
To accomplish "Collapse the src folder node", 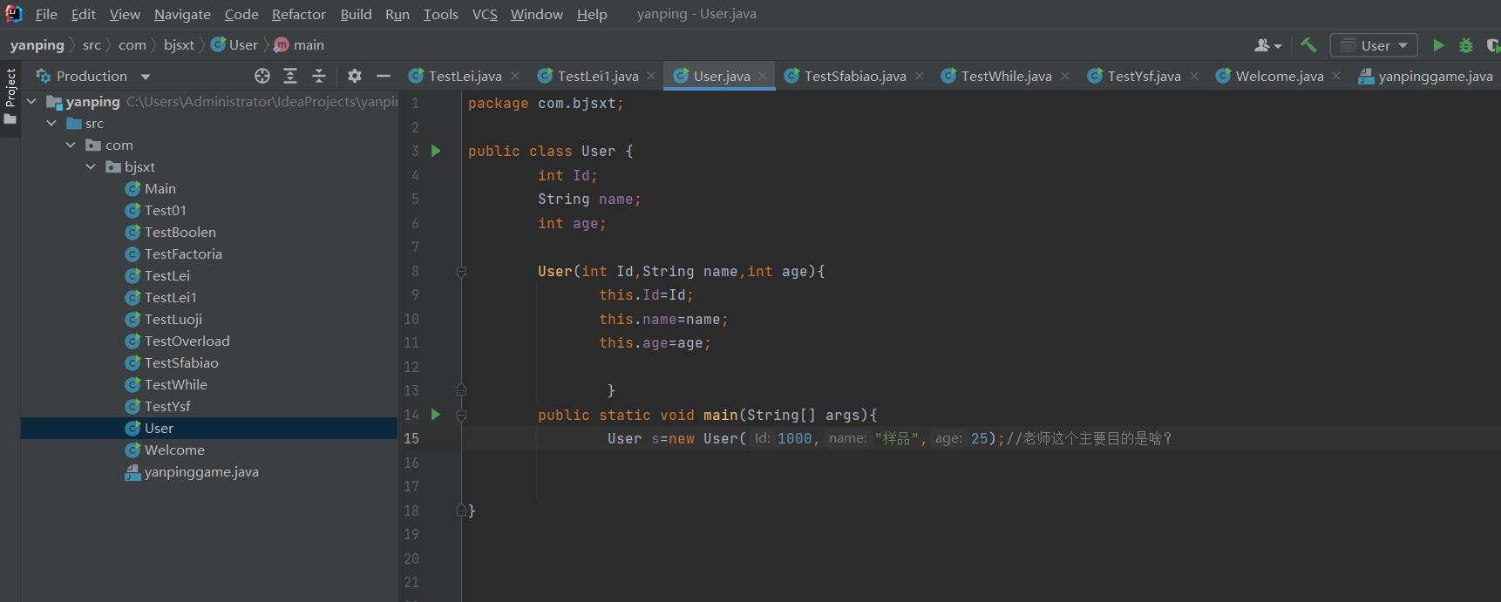I will pyautogui.click(x=51, y=124).
